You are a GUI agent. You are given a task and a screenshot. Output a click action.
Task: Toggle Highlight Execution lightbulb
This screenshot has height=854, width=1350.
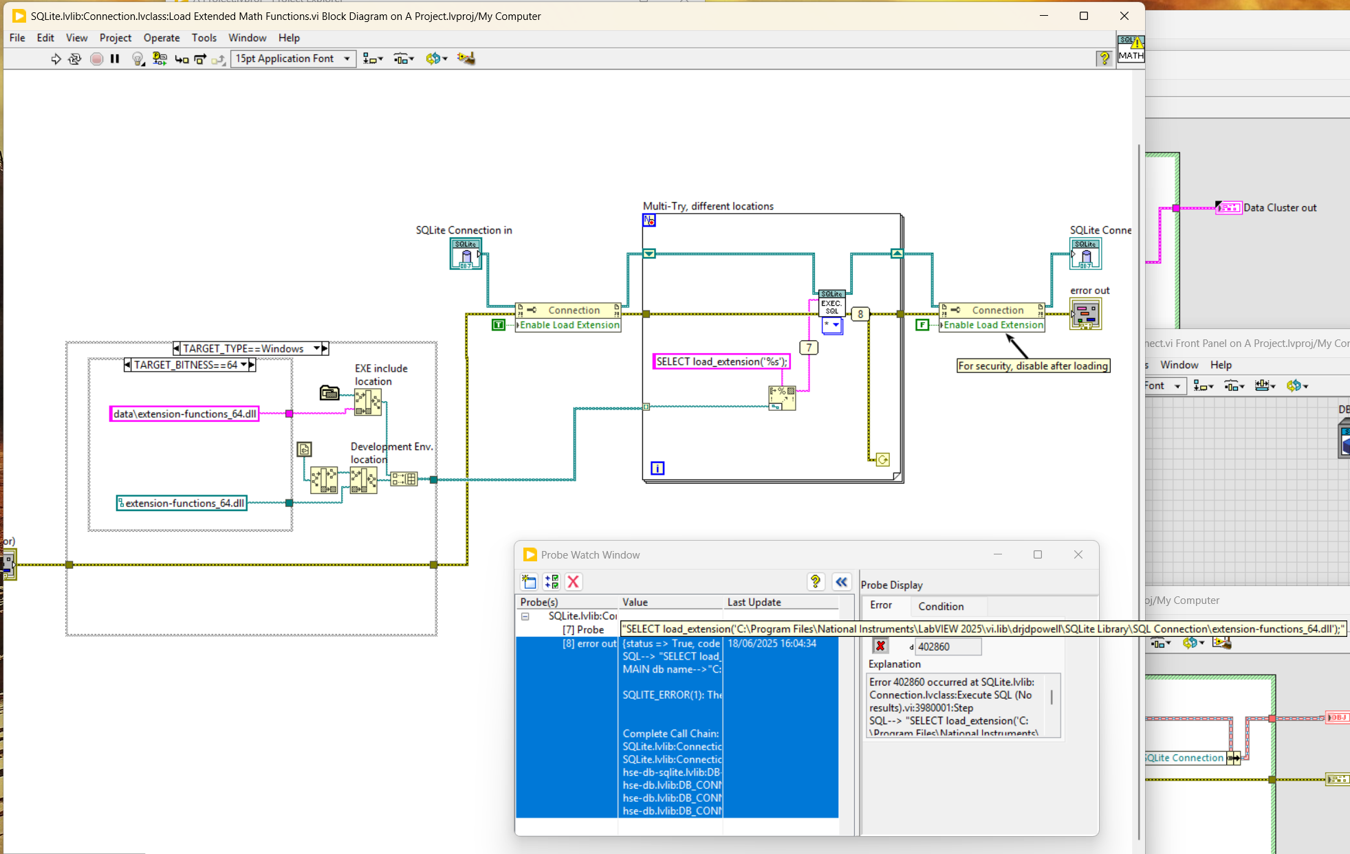(x=138, y=59)
